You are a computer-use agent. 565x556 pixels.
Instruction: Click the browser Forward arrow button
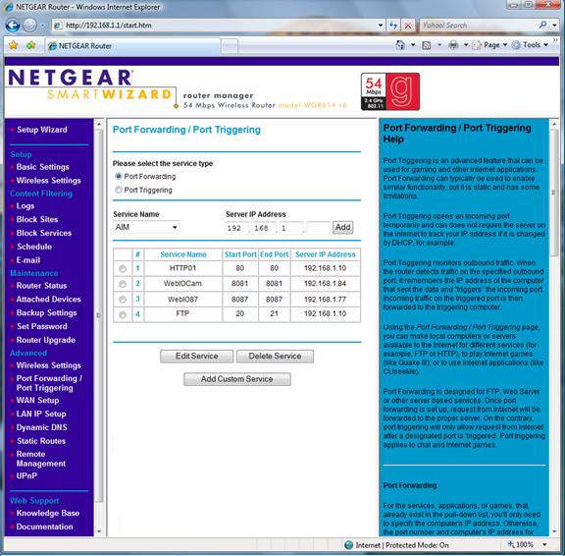29,26
